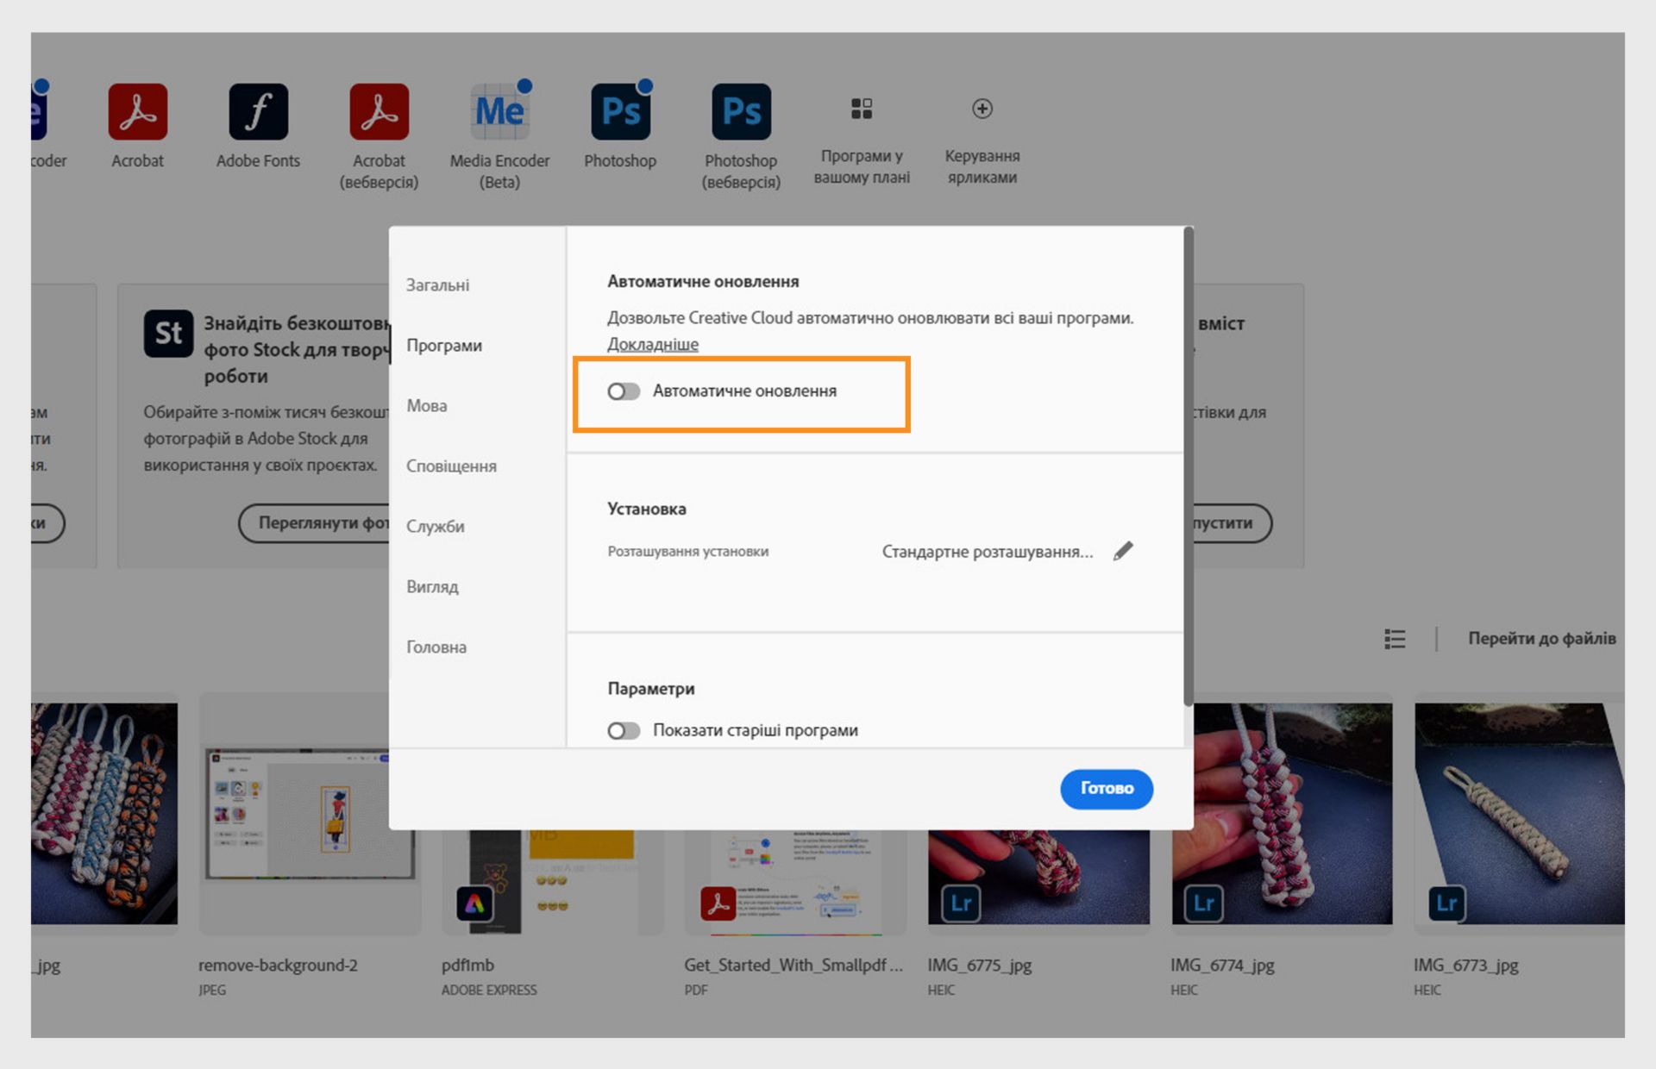This screenshot has height=1069, width=1656.
Task: Switch to list view icon
Action: (1395, 639)
